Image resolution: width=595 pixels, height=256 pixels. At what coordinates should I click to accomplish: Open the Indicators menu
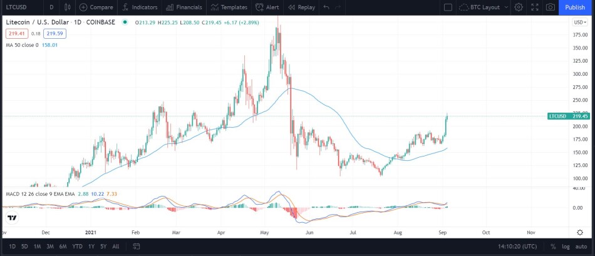[140, 8]
